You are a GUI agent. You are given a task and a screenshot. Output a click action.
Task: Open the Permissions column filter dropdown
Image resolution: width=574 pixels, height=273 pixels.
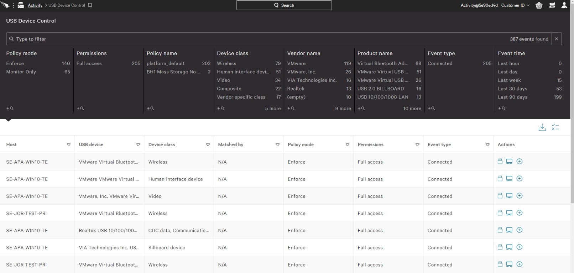point(417,145)
